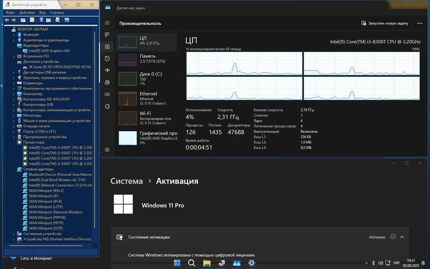
Task: Switch to Processes view in Task Manager sidebar
Action: [x=107, y=34]
